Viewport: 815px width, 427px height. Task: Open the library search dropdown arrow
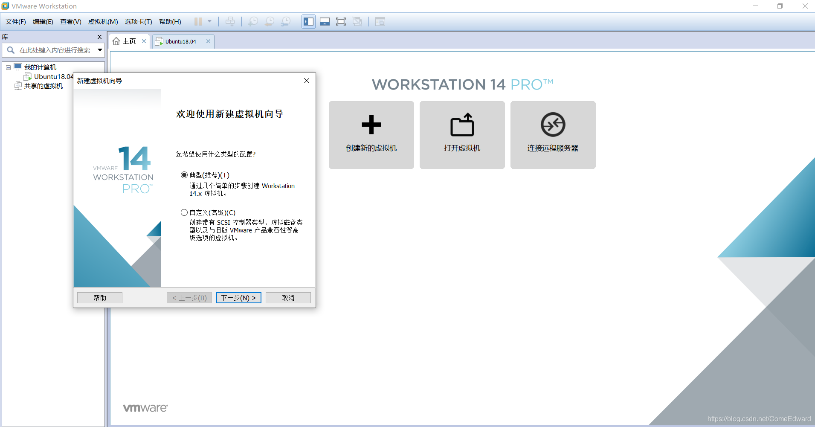(x=100, y=50)
